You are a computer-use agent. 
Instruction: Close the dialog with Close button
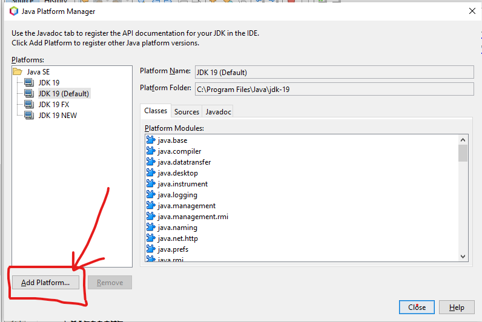pyautogui.click(x=417, y=307)
